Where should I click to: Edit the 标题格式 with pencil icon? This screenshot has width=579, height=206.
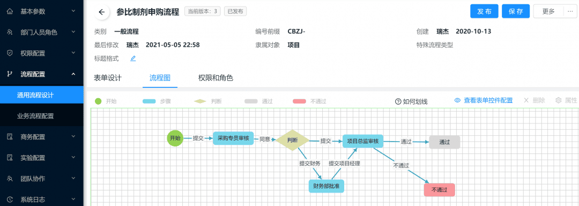tap(133, 58)
